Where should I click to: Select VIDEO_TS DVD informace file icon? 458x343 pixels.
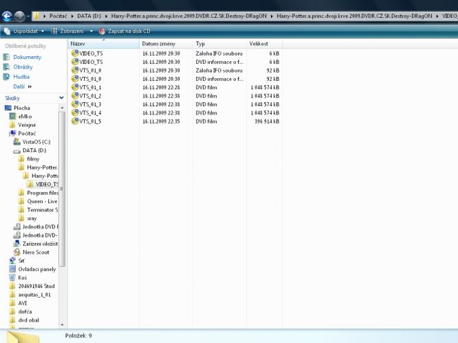[x=75, y=62]
